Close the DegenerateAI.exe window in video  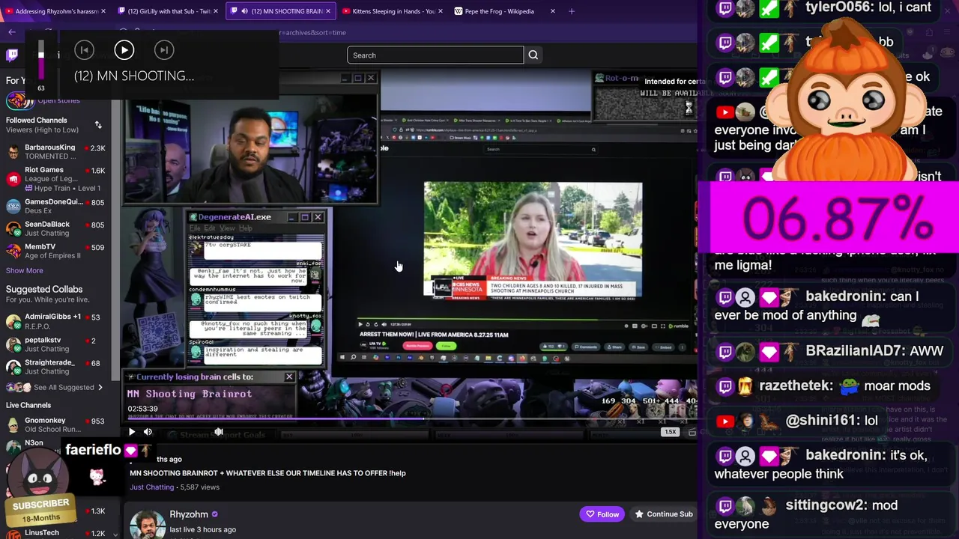pyautogui.click(x=318, y=217)
